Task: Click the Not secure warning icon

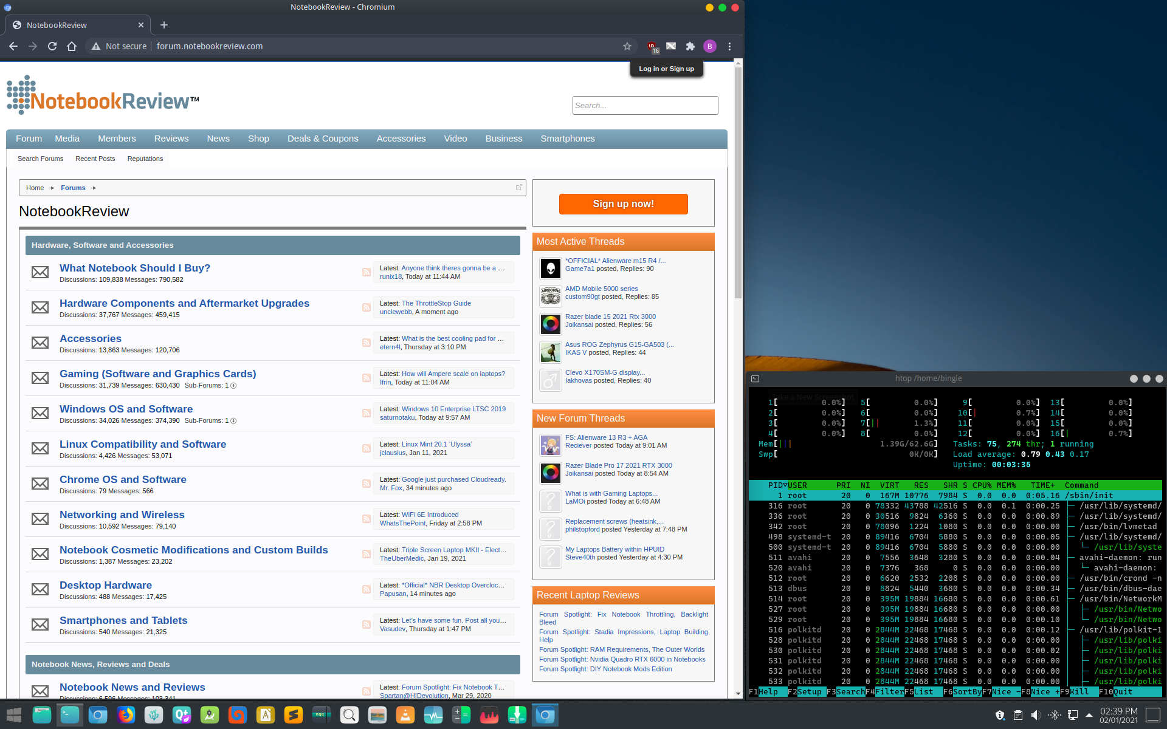Action: pyautogui.click(x=96, y=46)
